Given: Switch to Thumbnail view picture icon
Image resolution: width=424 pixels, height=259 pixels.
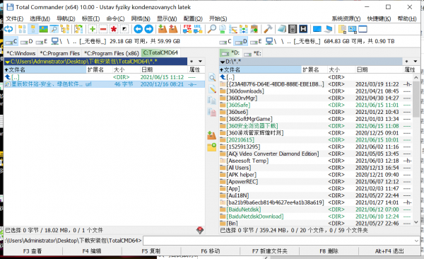Looking at the screenshot, I should pos(43,29).
